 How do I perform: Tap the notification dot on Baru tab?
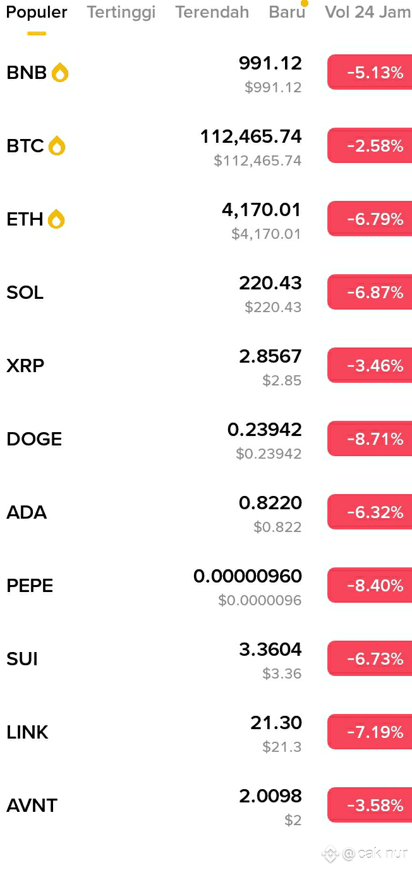coord(305,3)
